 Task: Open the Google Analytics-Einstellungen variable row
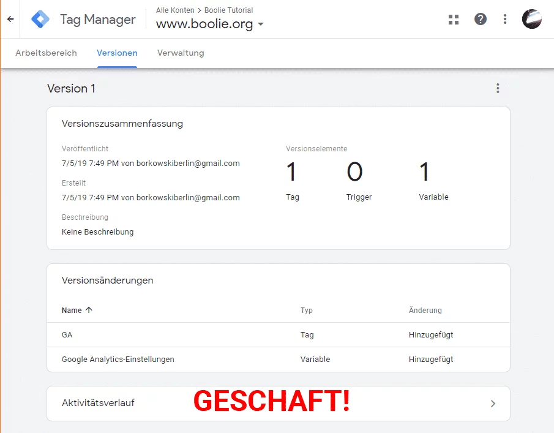tap(279, 359)
